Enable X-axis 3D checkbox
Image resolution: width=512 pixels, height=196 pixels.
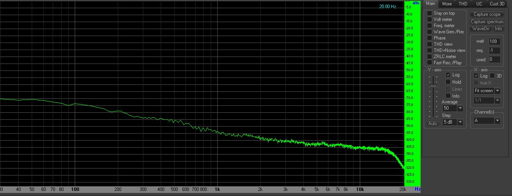[493, 76]
